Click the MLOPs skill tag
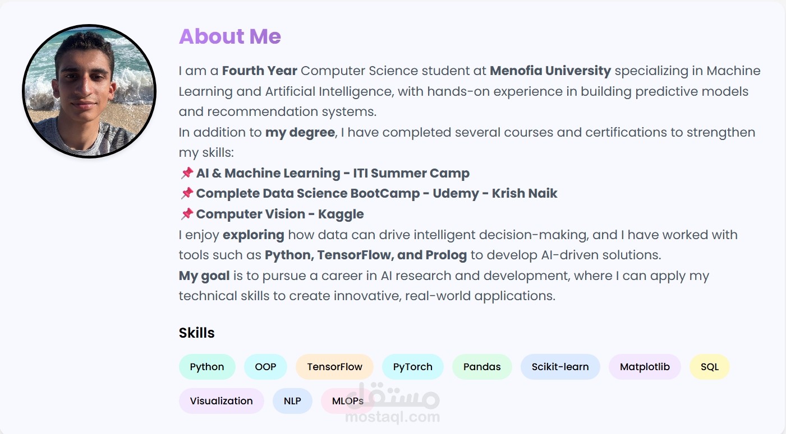This screenshot has width=786, height=434. point(347,401)
